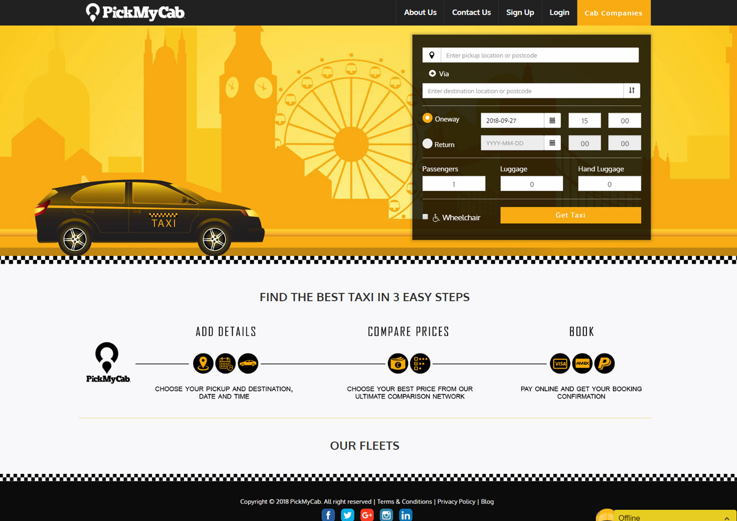This screenshot has width=737, height=521.
Task: Select the Return trip option
Action: [x=428, y=144]
